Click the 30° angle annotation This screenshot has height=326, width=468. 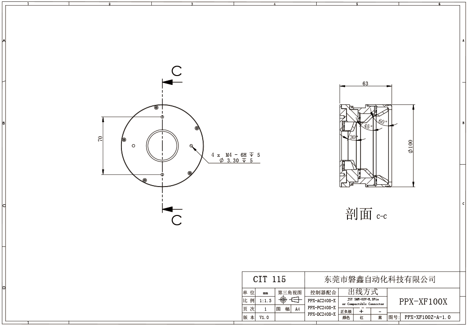pos(354,137)
